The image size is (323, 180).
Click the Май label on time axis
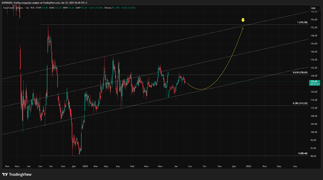(x=132, y=166)
